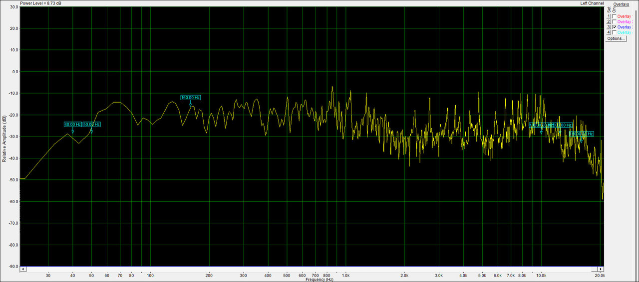Enable the red Overlay 1 checkbox

[x=614, y=16]
